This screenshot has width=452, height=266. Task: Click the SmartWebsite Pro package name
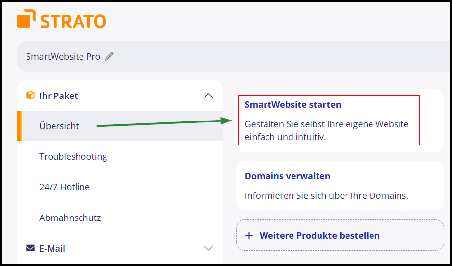click(63, 57)
